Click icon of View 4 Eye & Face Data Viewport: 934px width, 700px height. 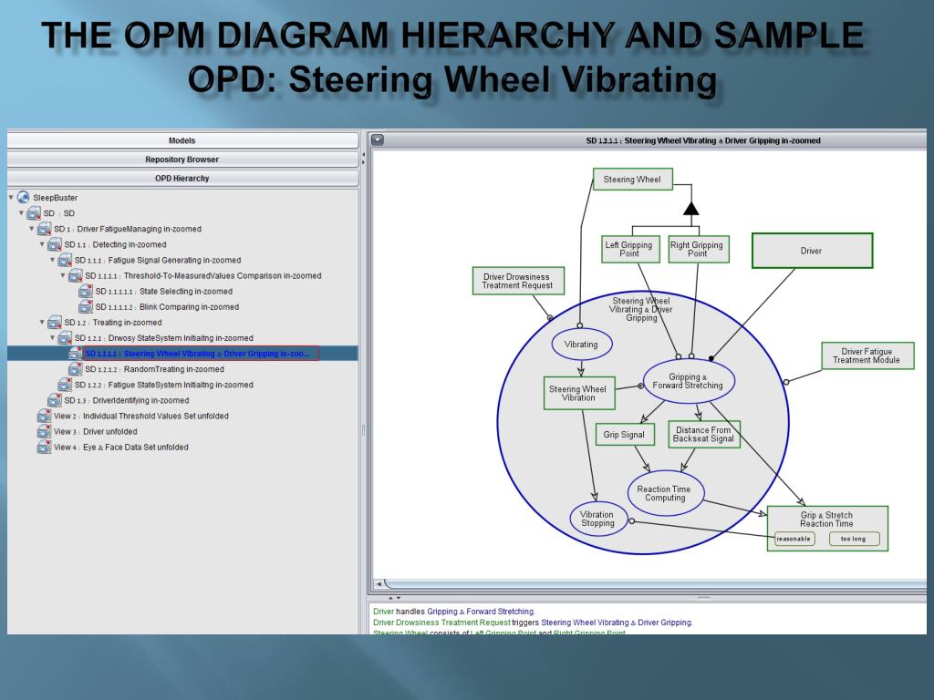44,447
